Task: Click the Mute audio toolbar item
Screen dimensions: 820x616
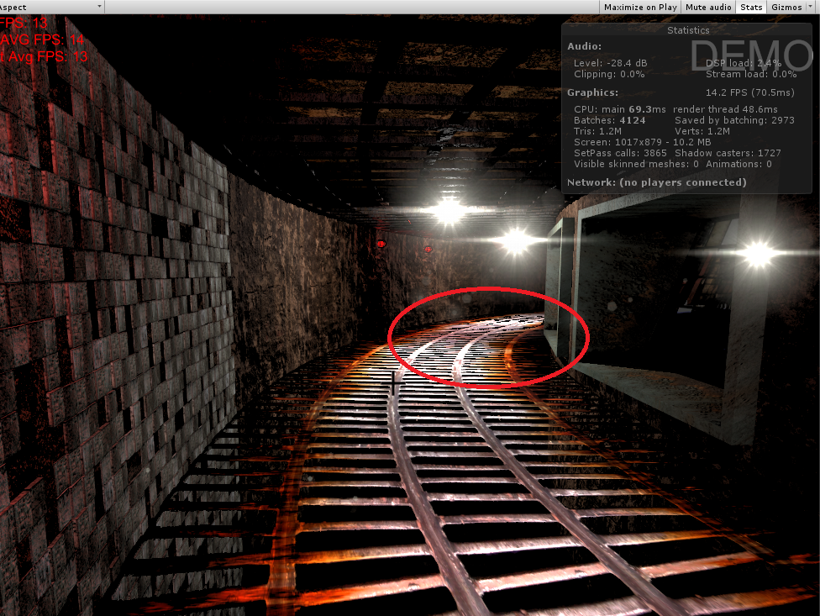Action: pos(708,7)
